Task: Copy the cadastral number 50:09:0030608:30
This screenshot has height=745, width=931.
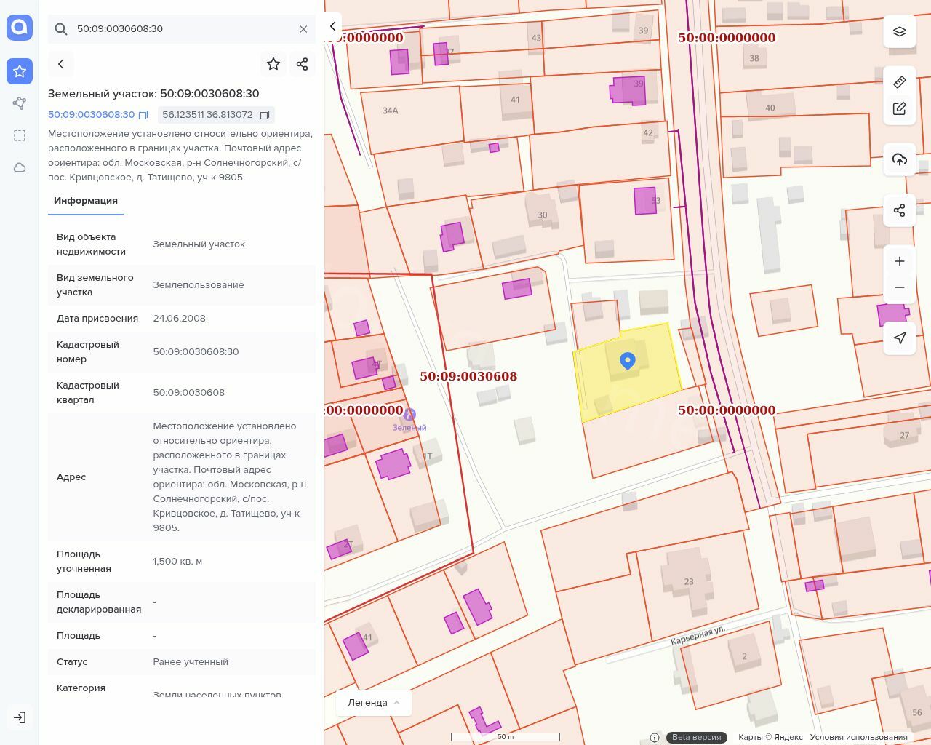Action: point(143,115)
